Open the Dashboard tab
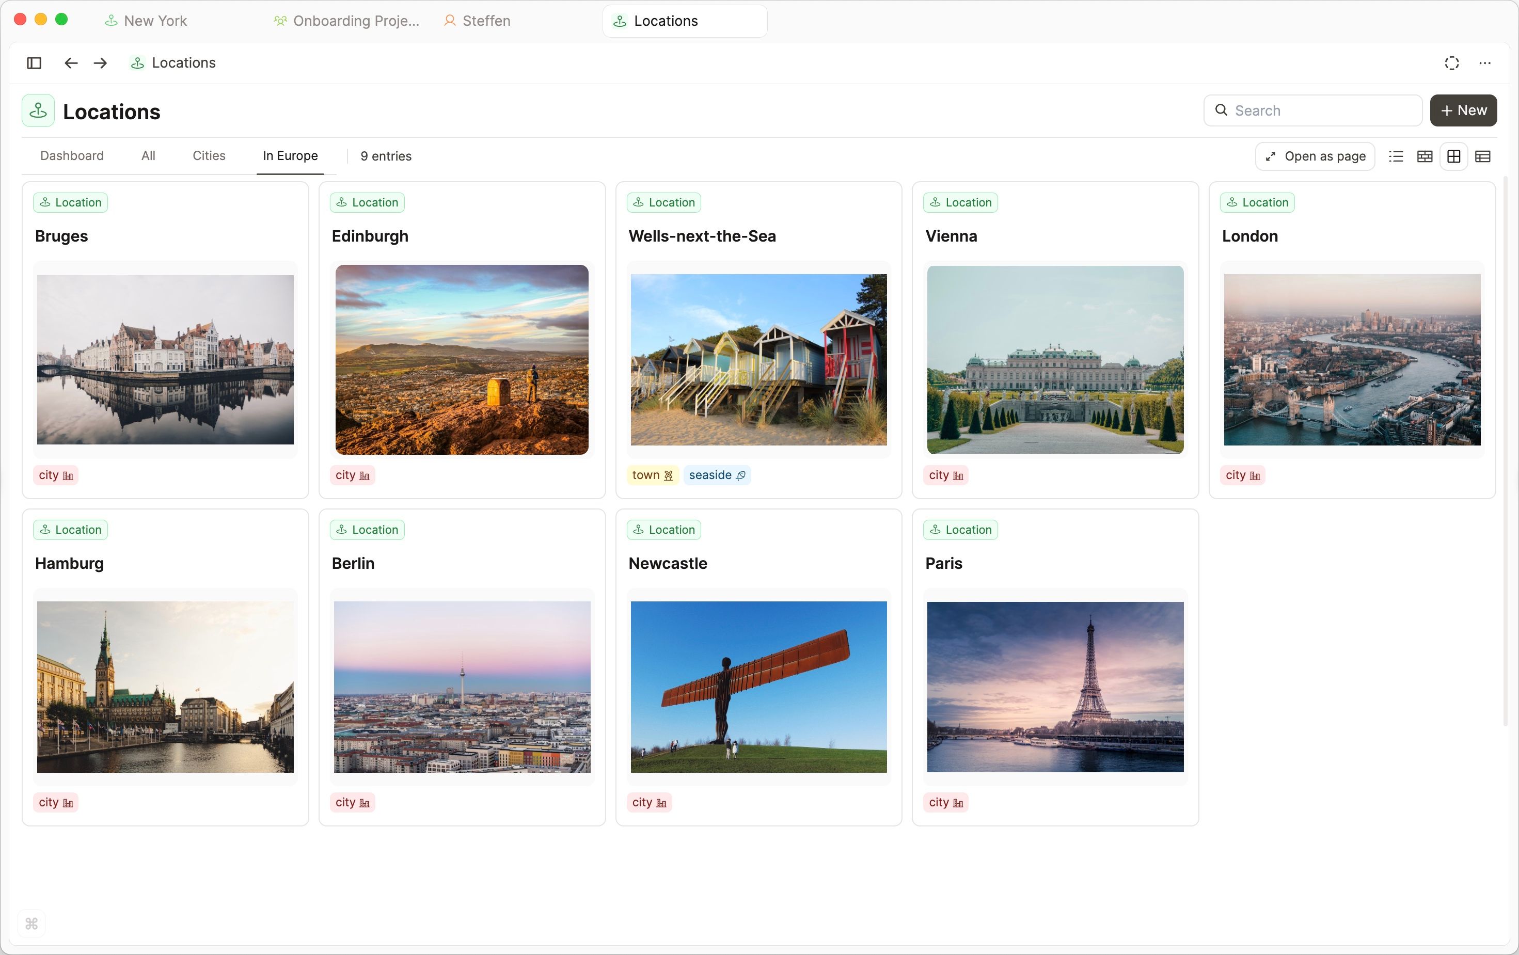Image resolution: width=1519 pixels, height=955 pixels. 72,156
